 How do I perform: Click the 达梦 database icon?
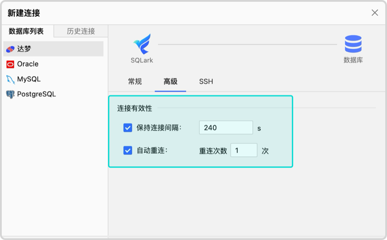coord(11,49)
